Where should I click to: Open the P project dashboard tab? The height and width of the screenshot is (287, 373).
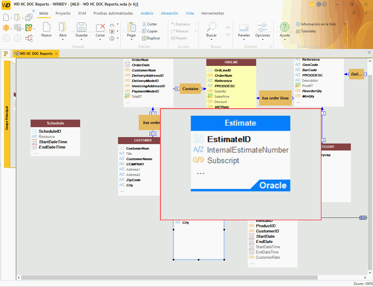[6, 53]
